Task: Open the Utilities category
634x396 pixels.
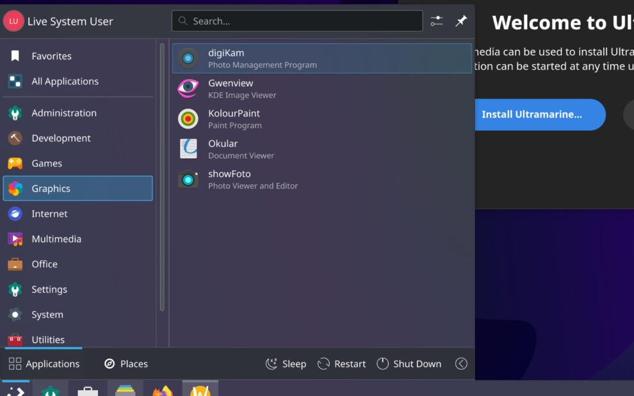Action: tap(77, 340)
